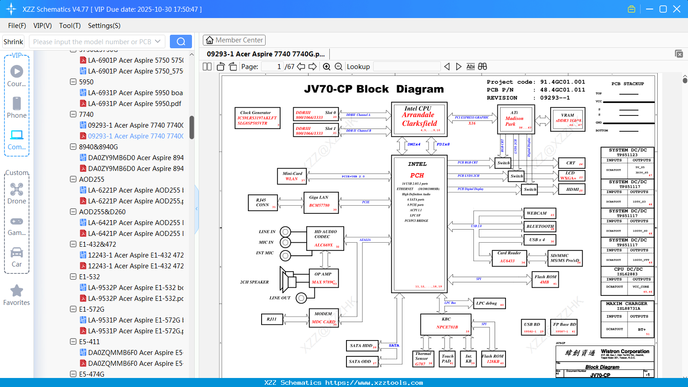The width and height of the screenshot is (688, 387).
Task: Click the window icon right of document tab
Action: click(x=679, y=54)
